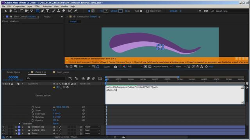Viewport: 250px width, 140px height.
Task: Click the Reset link for Transform
Action: tap(56, 124)
